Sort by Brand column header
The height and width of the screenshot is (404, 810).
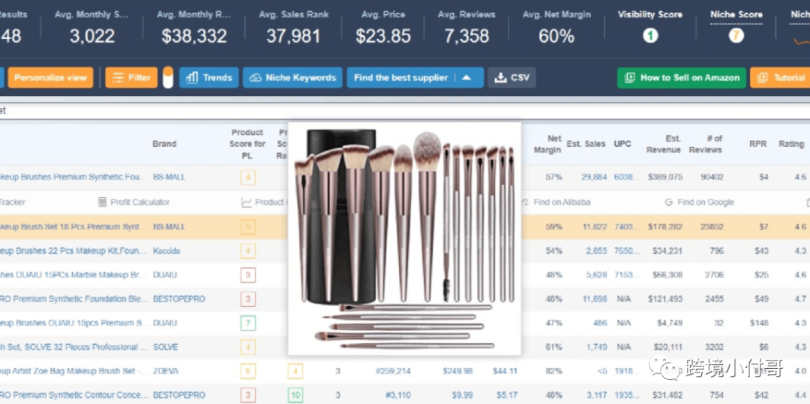[x=164, y=144]
